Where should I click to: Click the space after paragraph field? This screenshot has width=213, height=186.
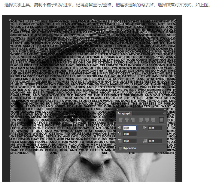click(x=155, y=141)
